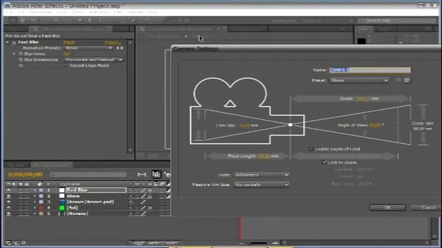Select the Brush tool in toolbar
The height and width of the screenshot is (248, 442).
pyautogui.click(x=113, y=20)
